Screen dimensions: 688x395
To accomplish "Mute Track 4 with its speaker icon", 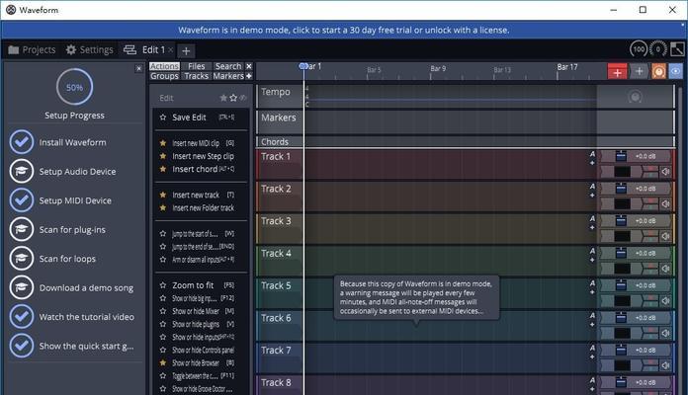I will coord(665,269).
